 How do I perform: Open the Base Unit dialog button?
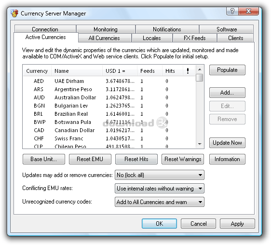(x=44, y=159)
